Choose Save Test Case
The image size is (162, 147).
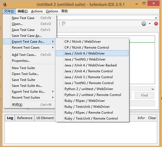[30, 30]
